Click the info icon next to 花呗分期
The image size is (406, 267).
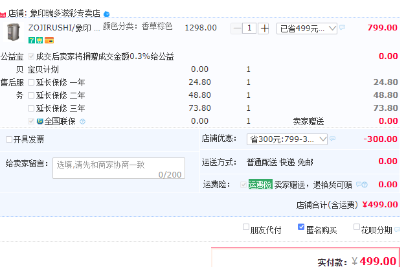tap(397, 229)
